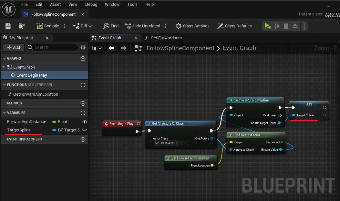This screenshot has height=201, width=340.
Task: Click the blue BP Target Spline type pill
Action: pyautogui.click(x=54, y=130)
